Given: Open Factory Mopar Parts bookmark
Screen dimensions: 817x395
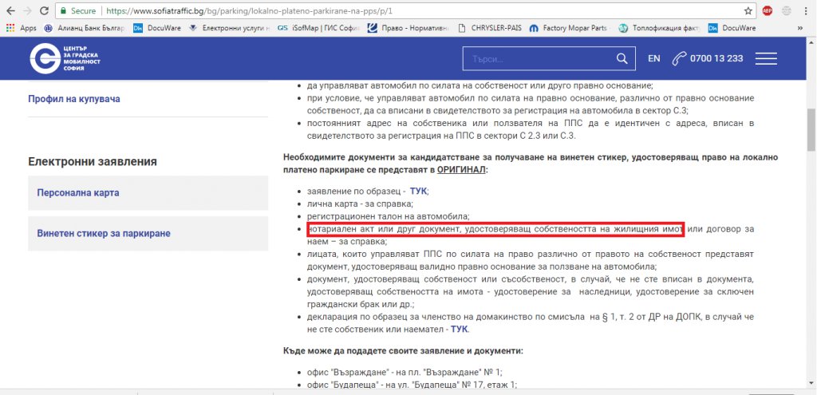Looking at the screenshot, I should click(x=569, y=28).
